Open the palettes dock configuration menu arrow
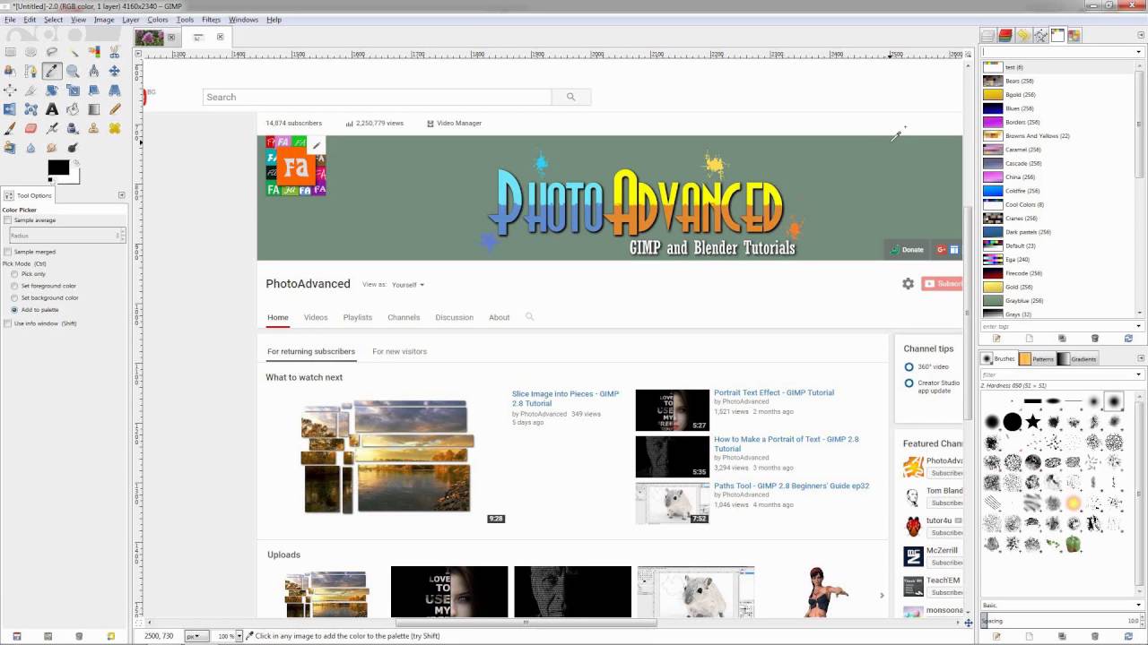Image resolution: width=1148 pixels, height=645 pixels. [1139, 36]
